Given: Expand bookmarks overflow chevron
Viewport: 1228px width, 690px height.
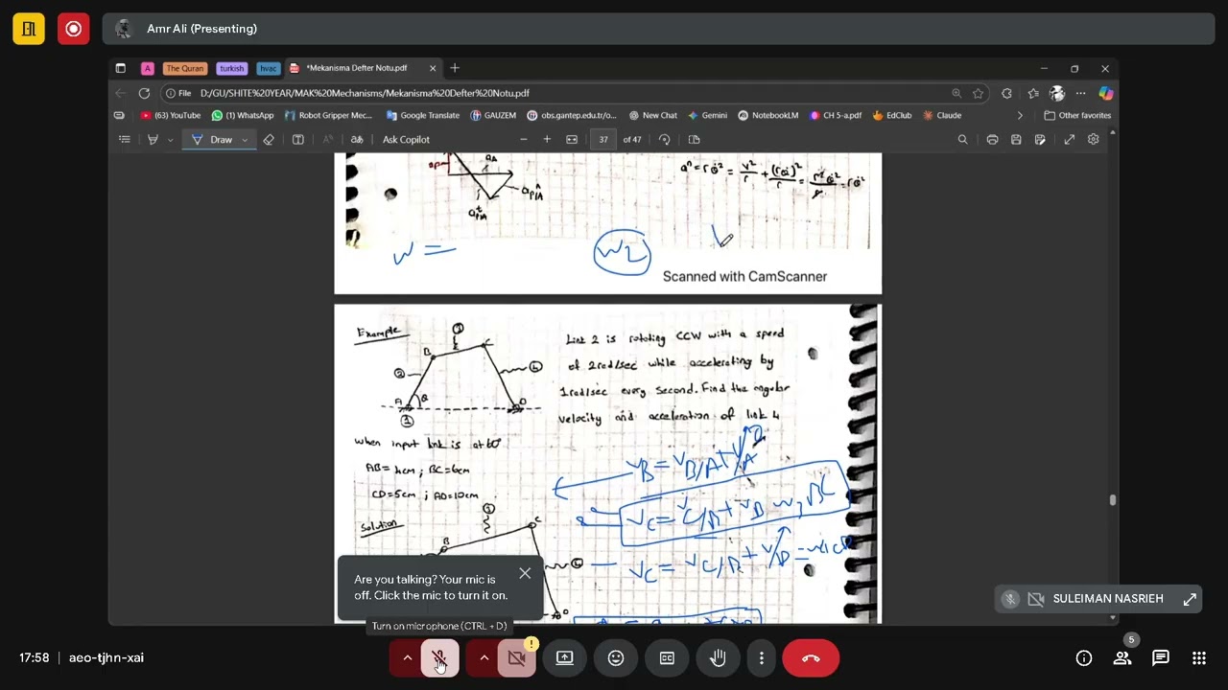Looking at the screenshot, I should pos(1020,115).
